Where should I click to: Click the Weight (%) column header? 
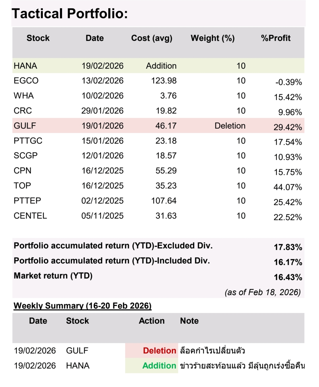(x=212, y=38)
